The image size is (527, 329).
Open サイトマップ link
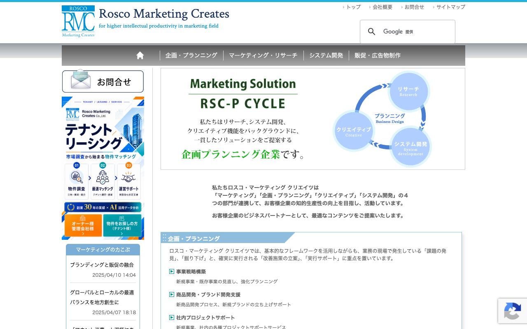tap(450, 7)
